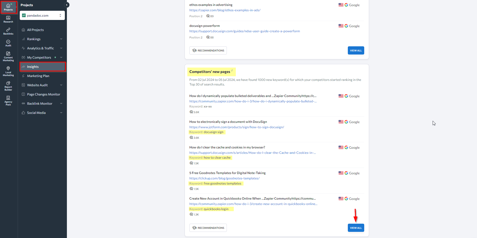Expand the Social Media chevron
The width and height of the screenshot is (477, 238).
pos(61,113)
